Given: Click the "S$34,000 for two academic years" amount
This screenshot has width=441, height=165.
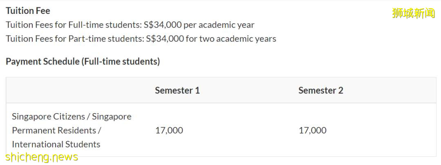Looking at the screenshot, I should [x=211, y=39].
